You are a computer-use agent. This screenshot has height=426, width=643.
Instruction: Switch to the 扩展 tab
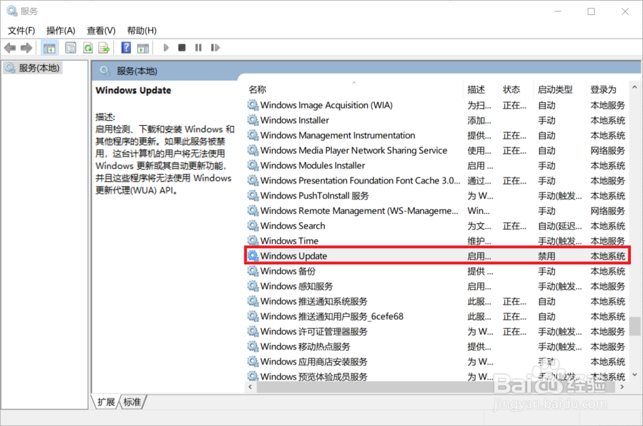(x=106, y=402)
